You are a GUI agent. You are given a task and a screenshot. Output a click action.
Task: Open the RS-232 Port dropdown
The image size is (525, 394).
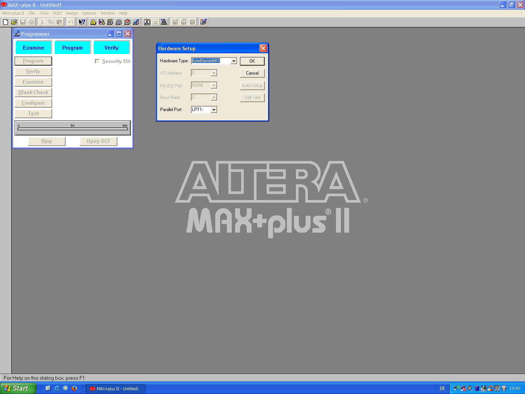(x=214, y=86)
